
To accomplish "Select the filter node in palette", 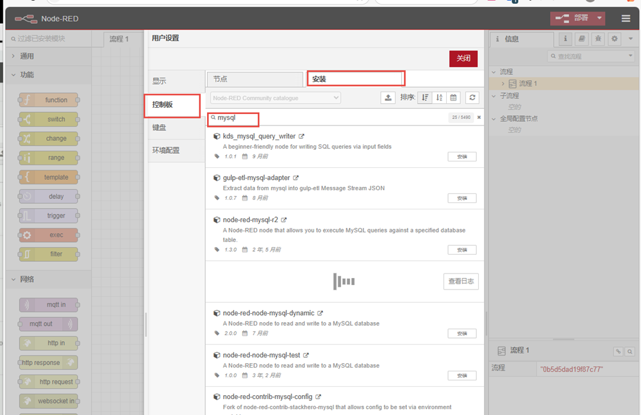I will click(x=49, y=254).
